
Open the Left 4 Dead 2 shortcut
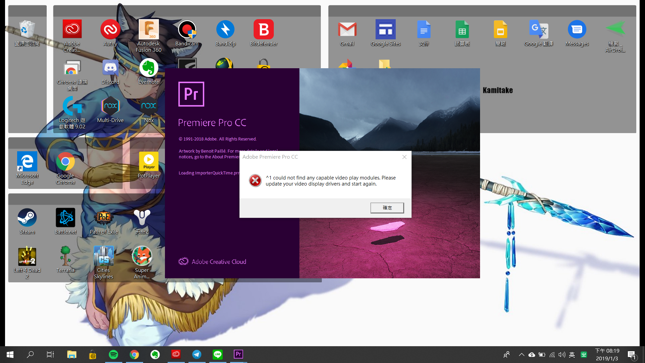pyautogui.click(x=27, y=263)
